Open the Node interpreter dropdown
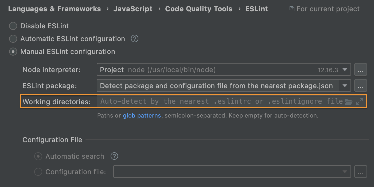 click(345, 70)
